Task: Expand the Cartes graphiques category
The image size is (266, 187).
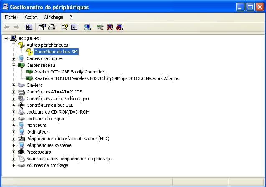Action: coord(13,58)
